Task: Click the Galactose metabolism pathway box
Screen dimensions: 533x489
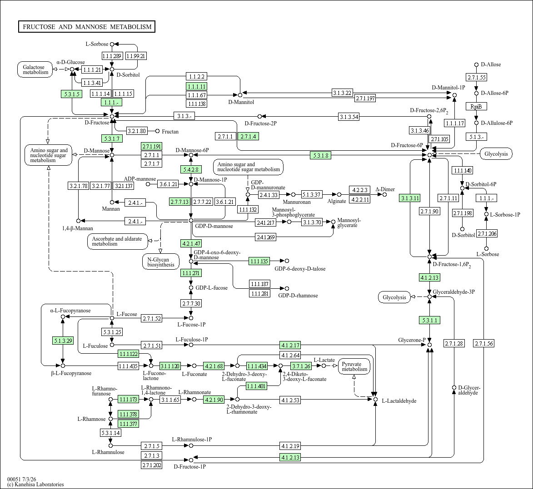Action: click(x=35, y=69)
